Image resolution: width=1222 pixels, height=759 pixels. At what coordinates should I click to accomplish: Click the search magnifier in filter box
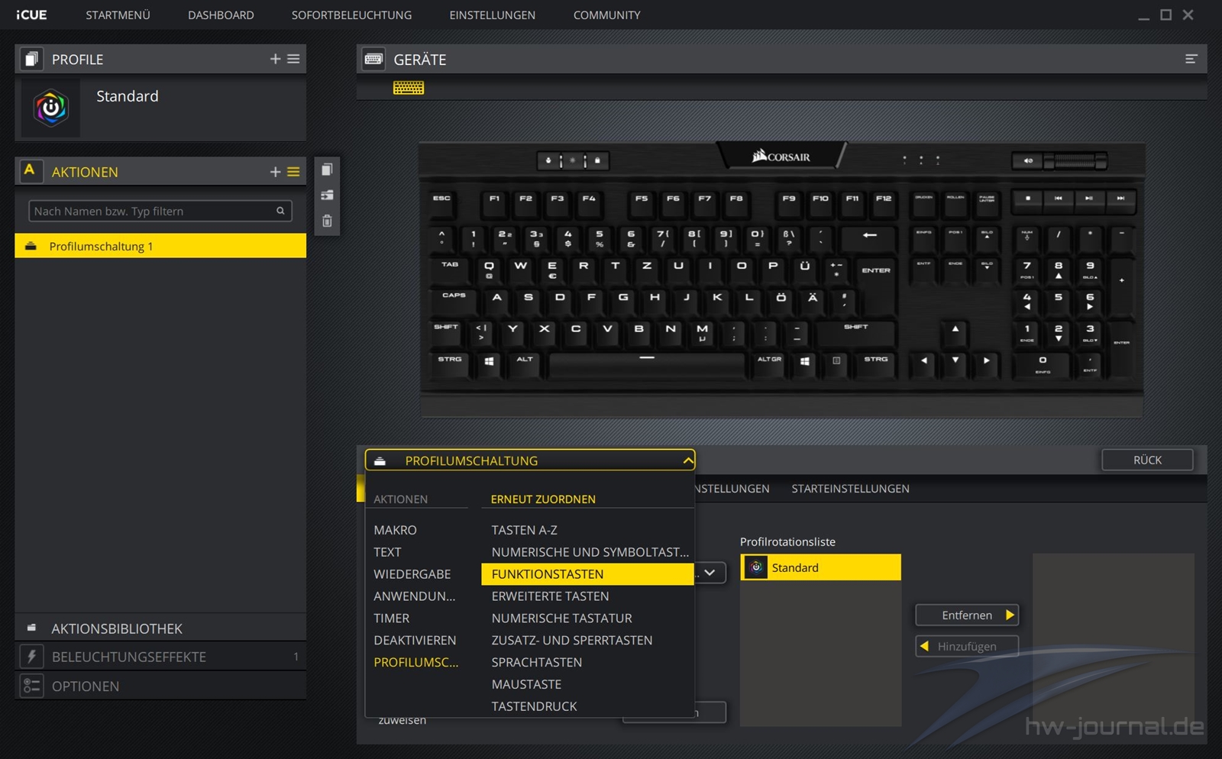[x=280, y=211]
